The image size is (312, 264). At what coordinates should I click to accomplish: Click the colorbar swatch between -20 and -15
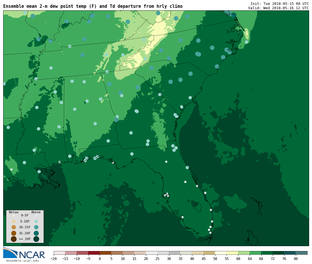click(59, 253)
